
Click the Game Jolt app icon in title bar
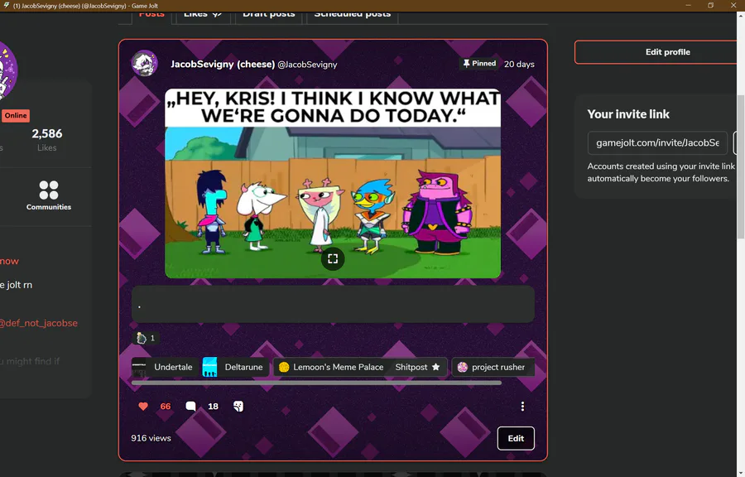pos(6,5)
